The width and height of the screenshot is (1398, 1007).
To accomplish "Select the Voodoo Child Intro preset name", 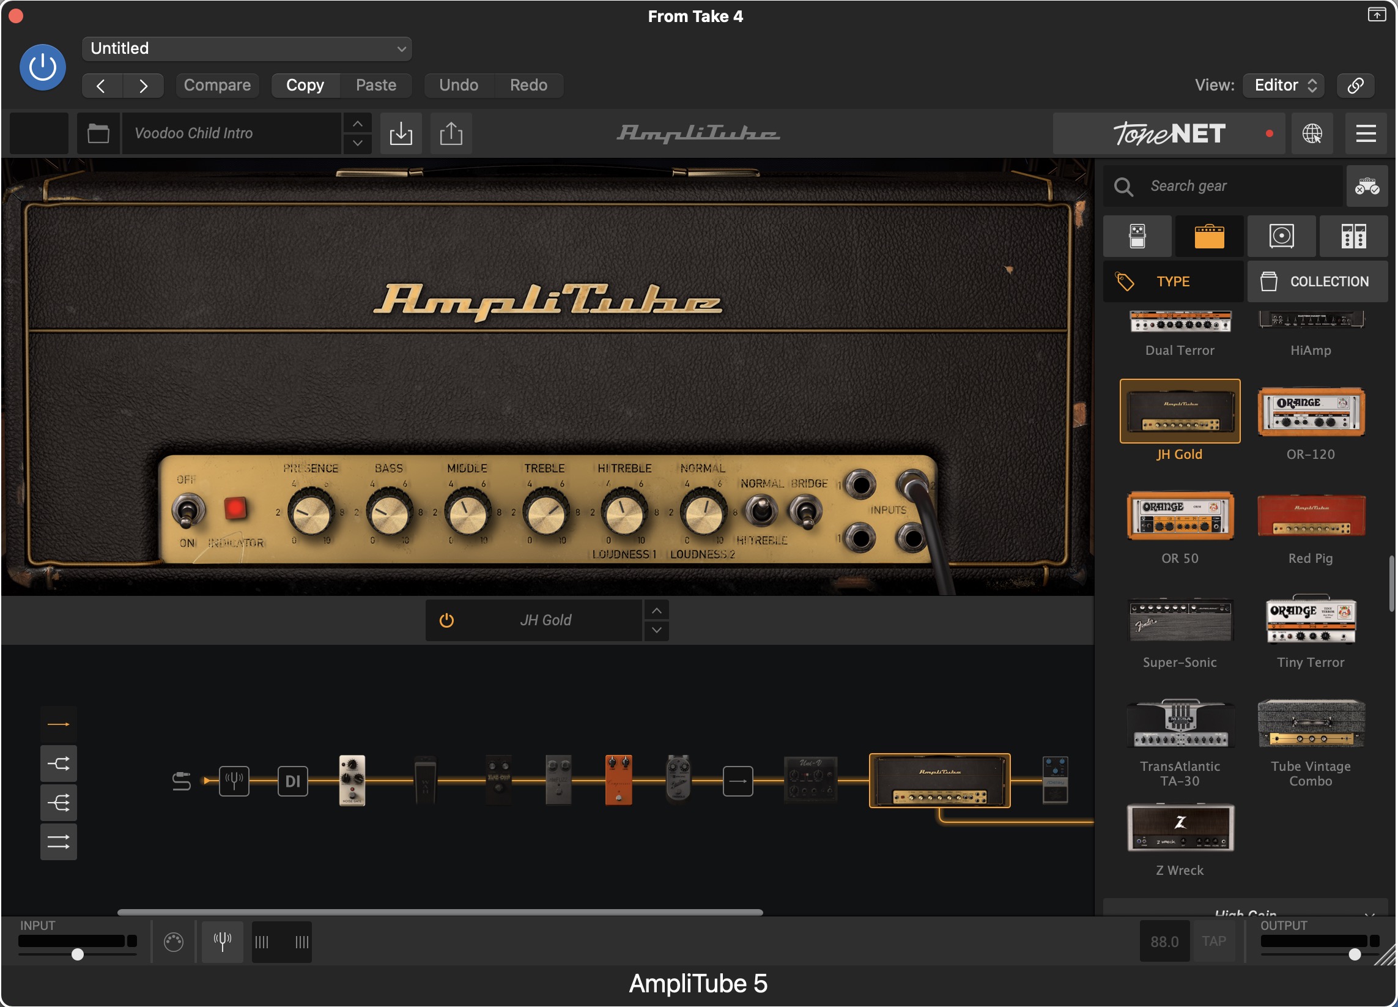I will point(231,133).
